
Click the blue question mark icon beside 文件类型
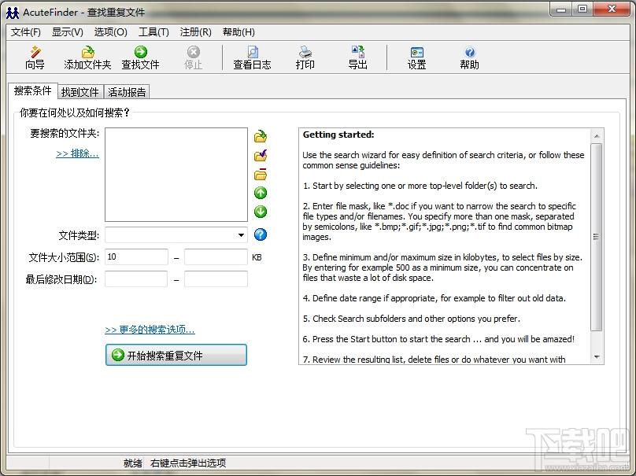[261, 234]
